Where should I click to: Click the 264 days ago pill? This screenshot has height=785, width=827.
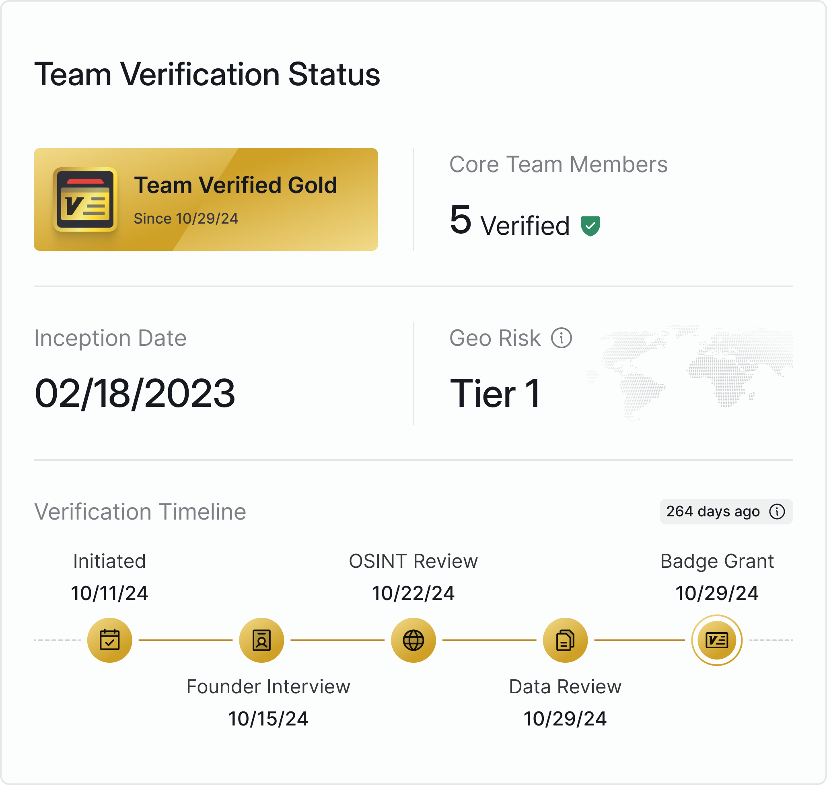713,512
